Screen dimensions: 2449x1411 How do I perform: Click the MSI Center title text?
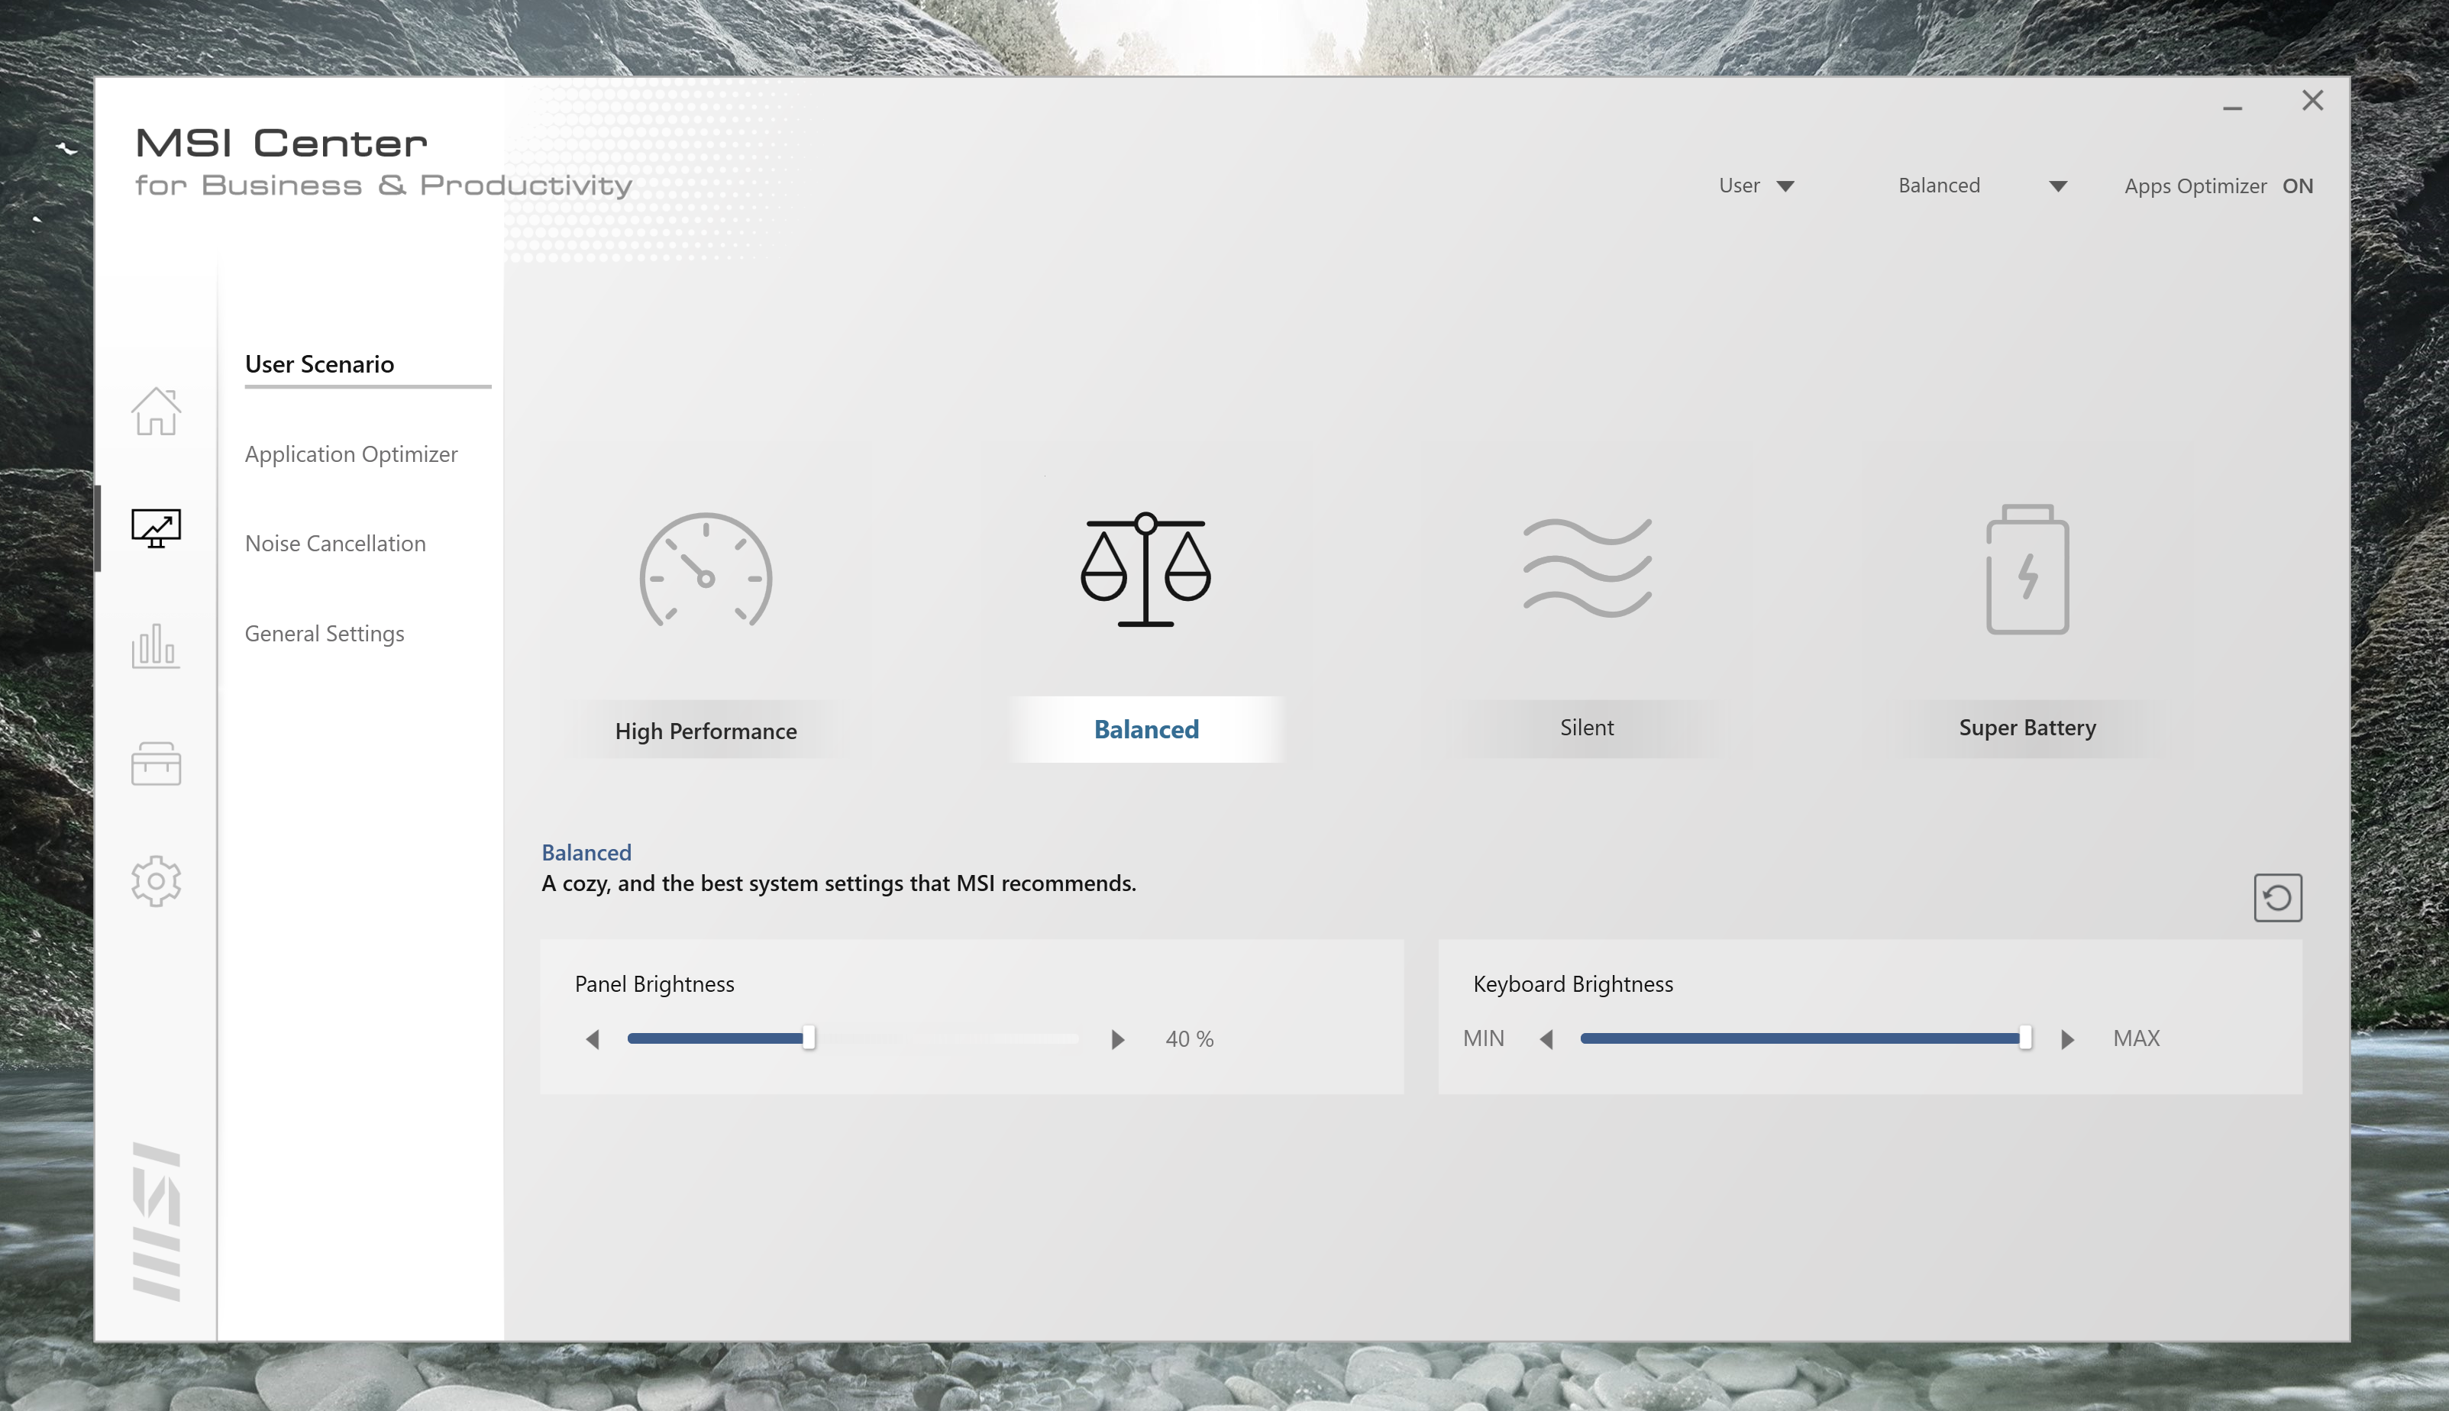[281, 144]
